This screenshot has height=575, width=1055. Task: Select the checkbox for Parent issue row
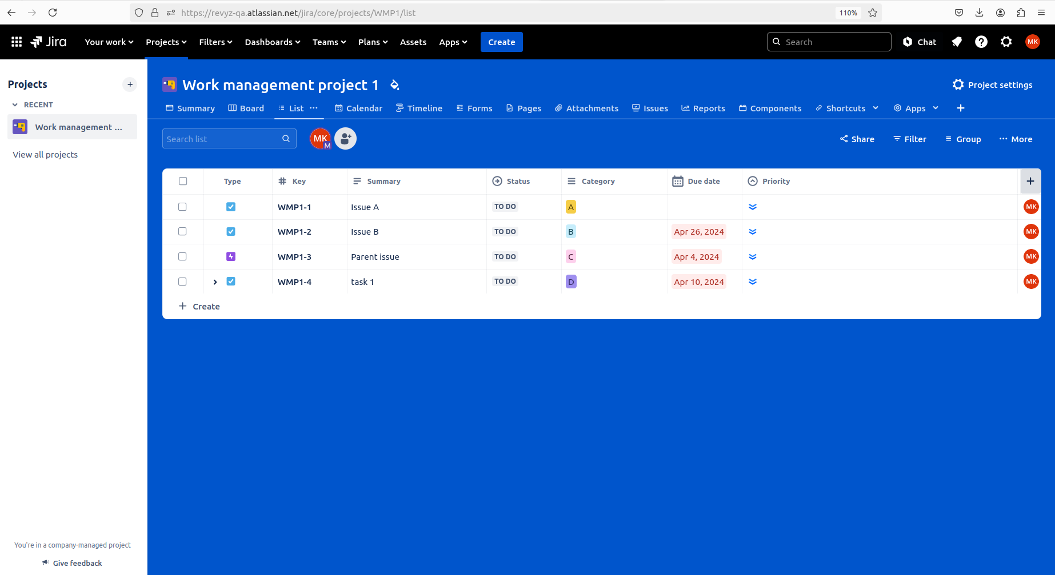(x=182, y=256)
